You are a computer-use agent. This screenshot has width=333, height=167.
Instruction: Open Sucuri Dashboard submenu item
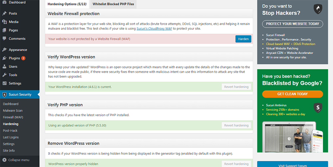[x=11, y=104]
